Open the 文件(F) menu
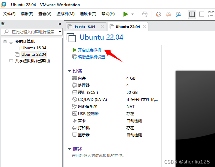The width and height of the screenshot is (215, 167). pyautogui.click(x=9, y=14)
